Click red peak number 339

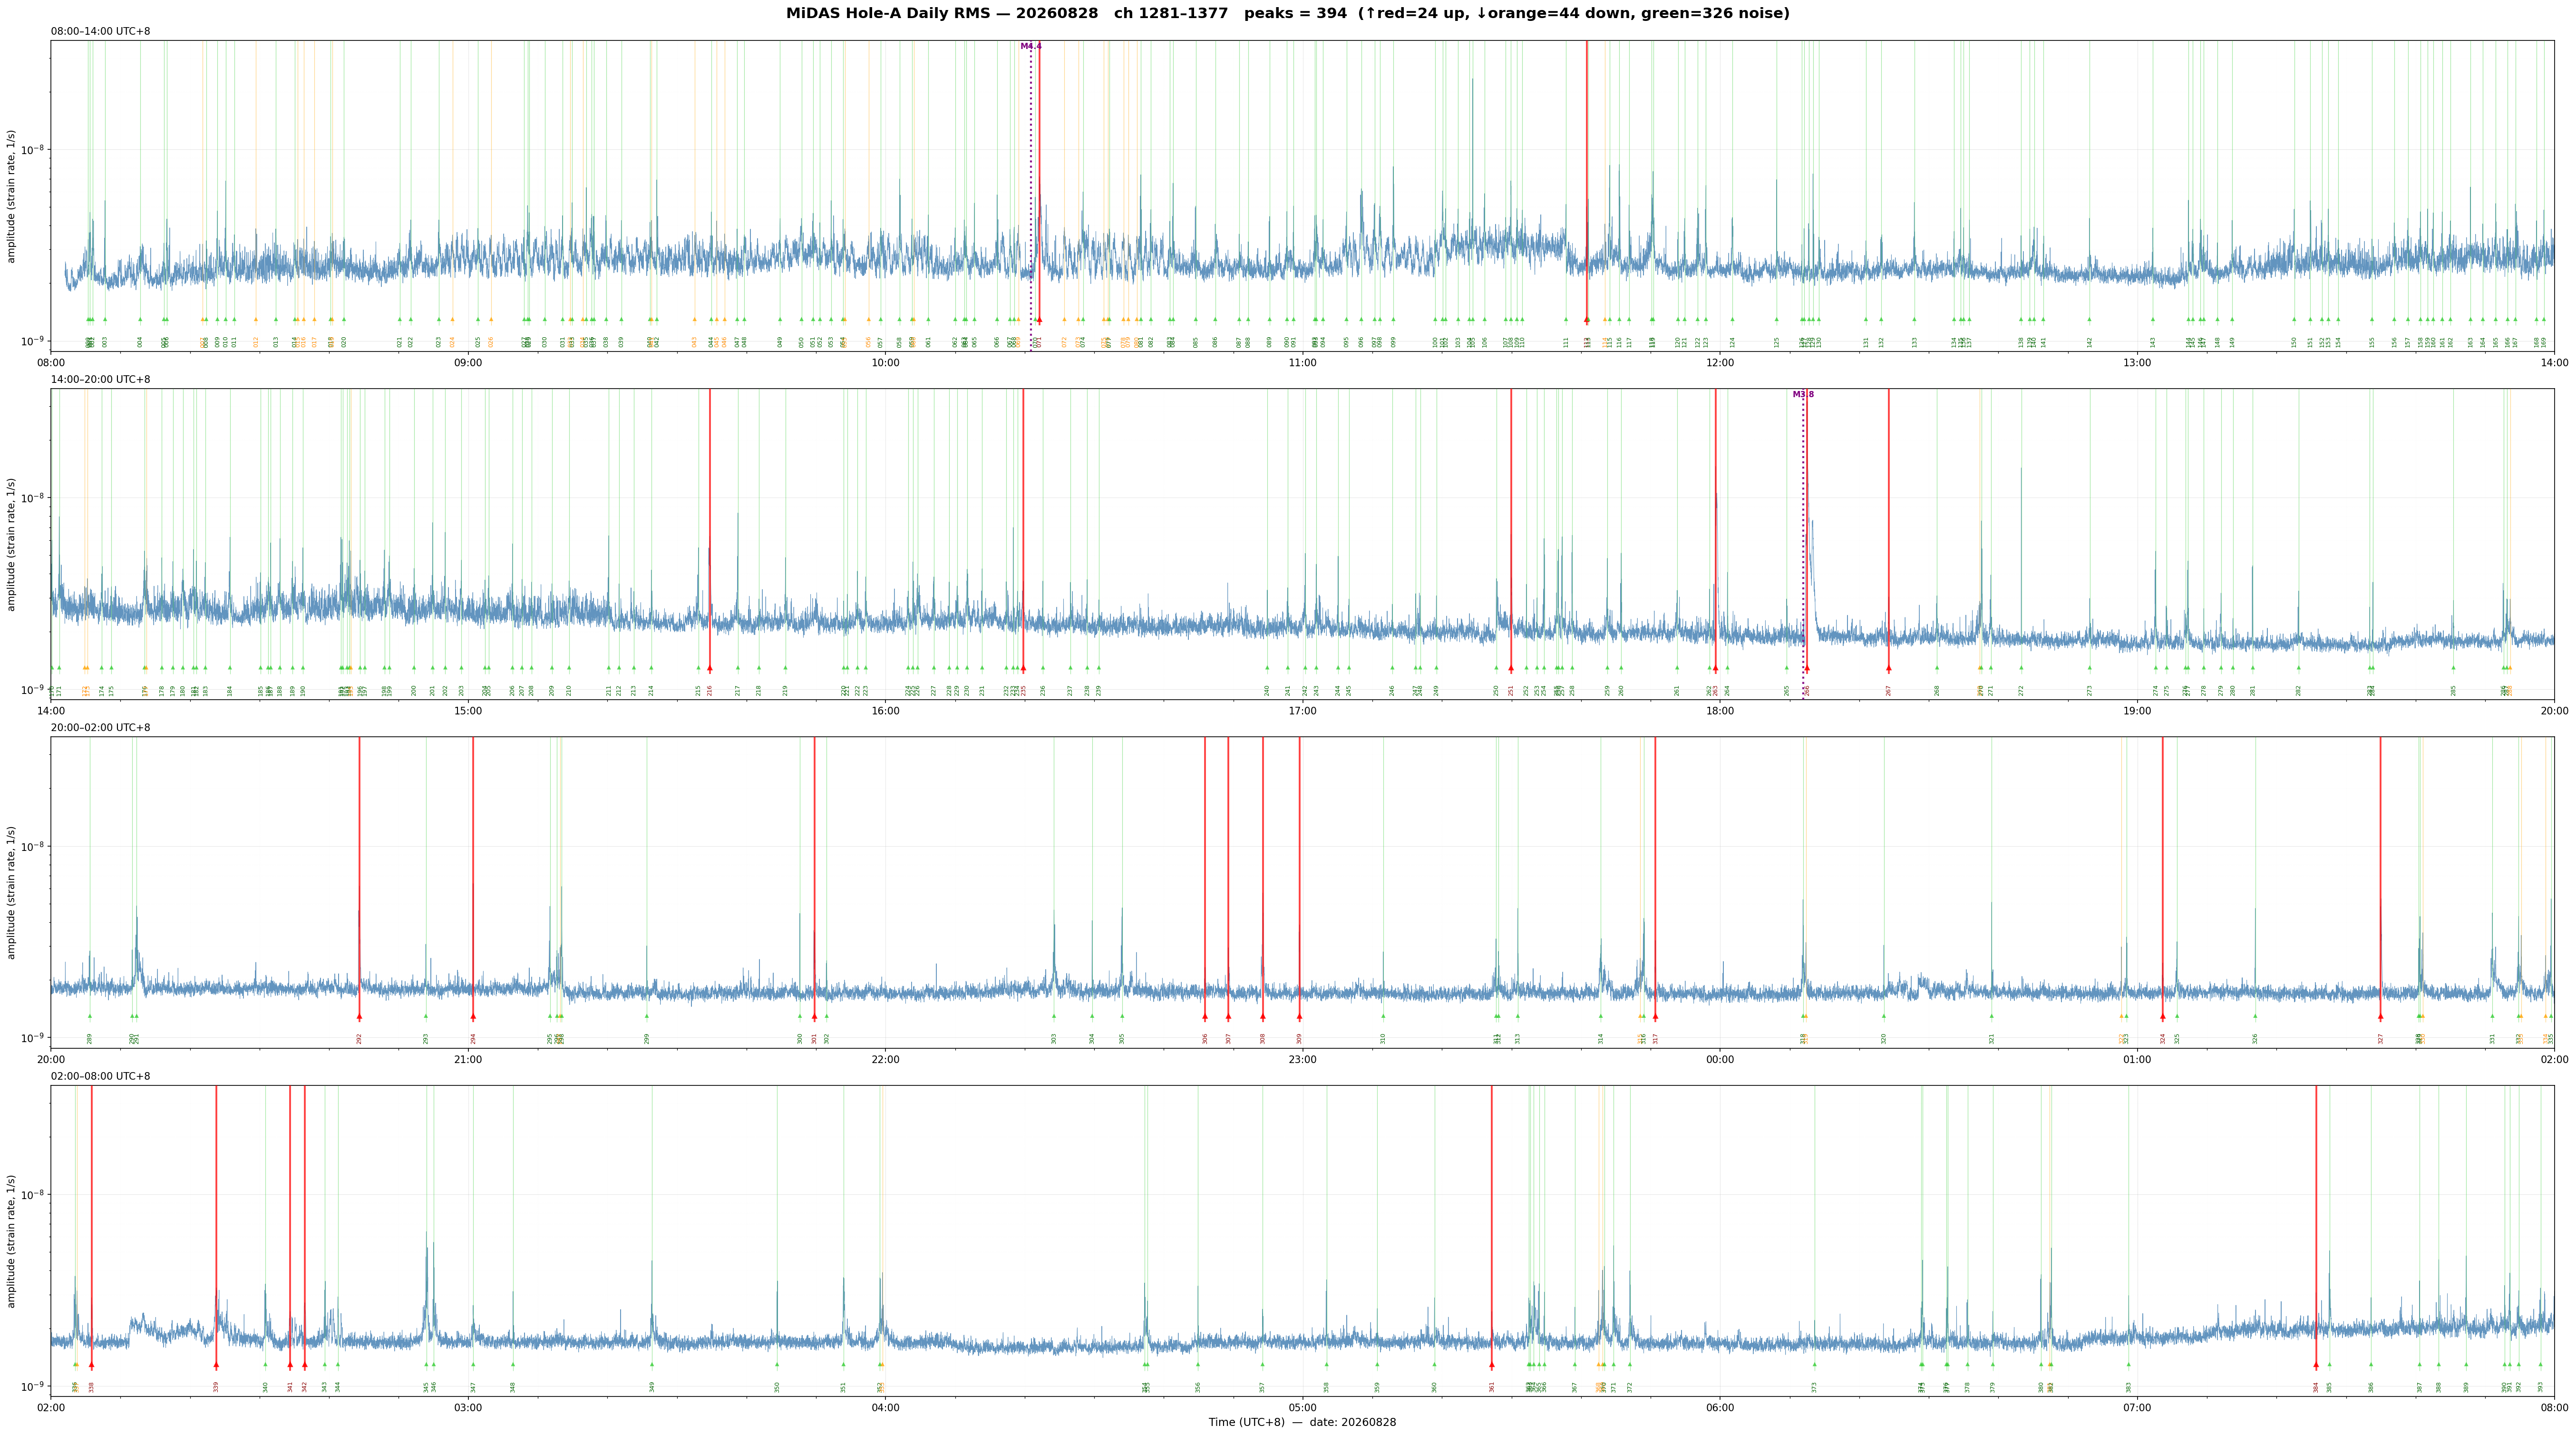coord(216,1387)
